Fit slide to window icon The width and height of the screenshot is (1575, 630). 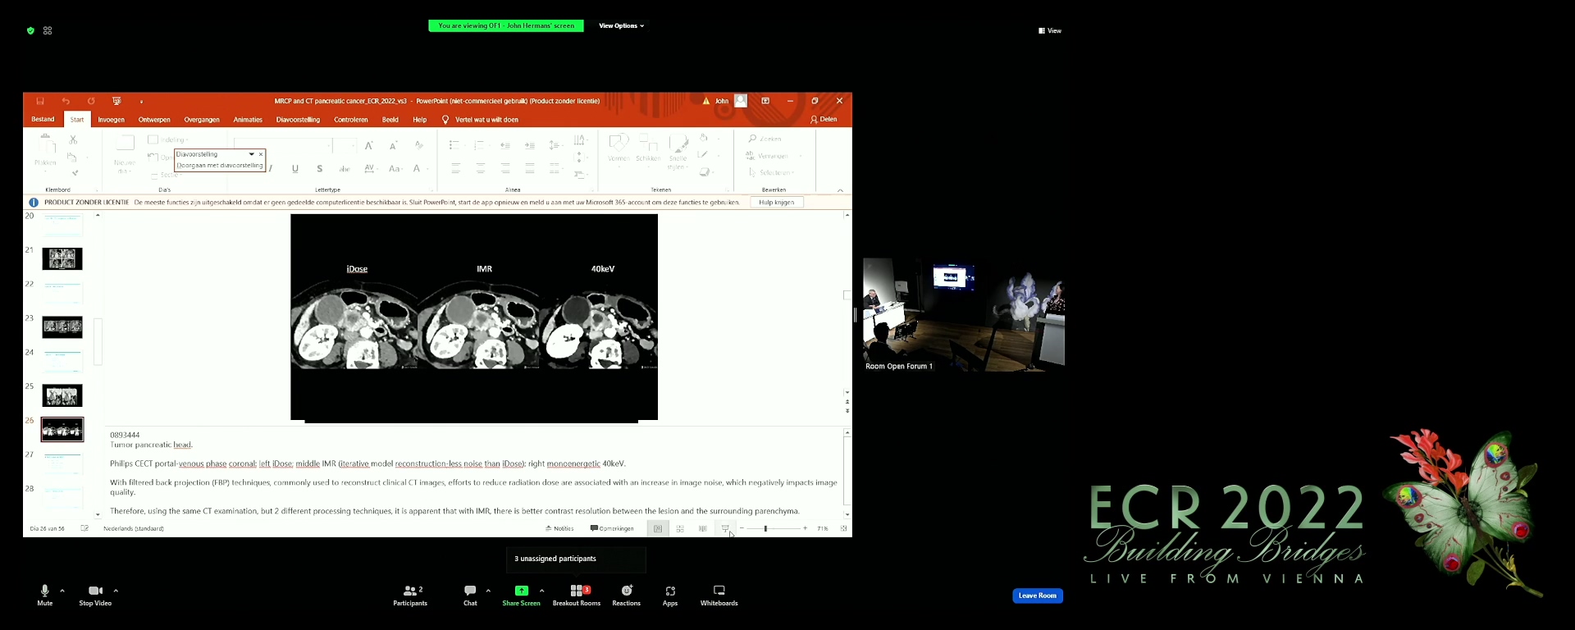point(843,528)
